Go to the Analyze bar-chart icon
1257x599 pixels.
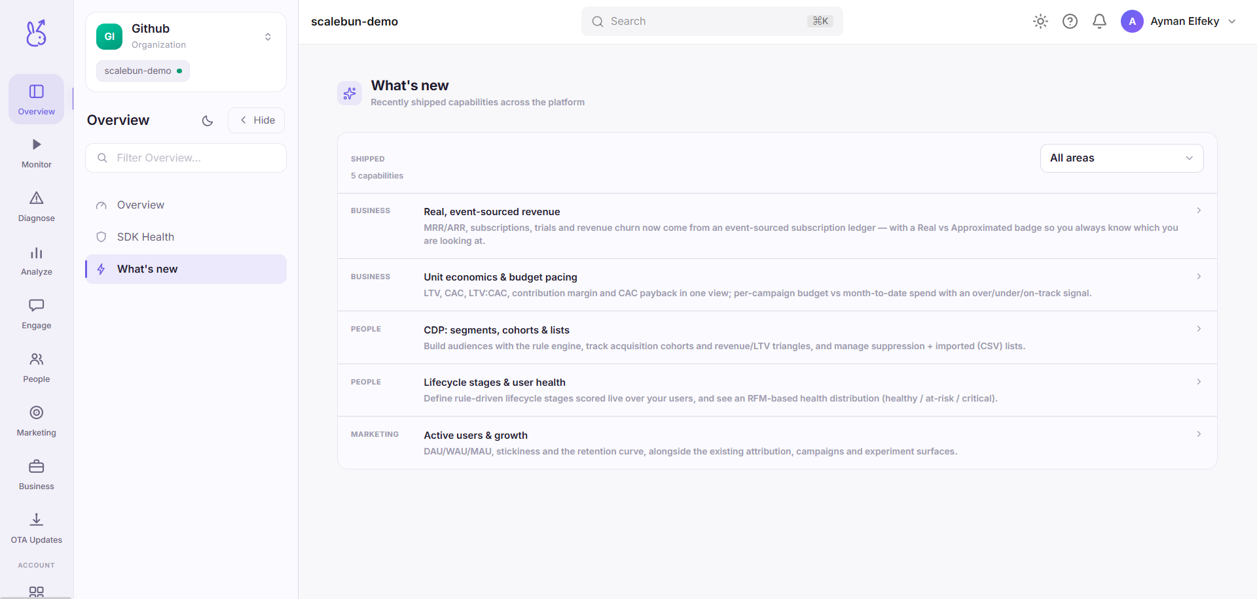click(x=37, y=252)
